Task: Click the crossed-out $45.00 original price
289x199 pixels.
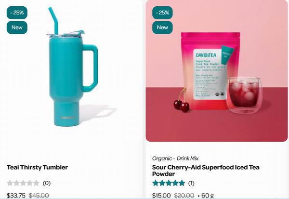Action: click(39, 195)
